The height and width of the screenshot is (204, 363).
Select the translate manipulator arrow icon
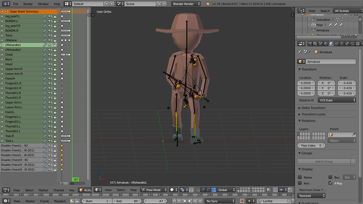[x=203, y=190]
